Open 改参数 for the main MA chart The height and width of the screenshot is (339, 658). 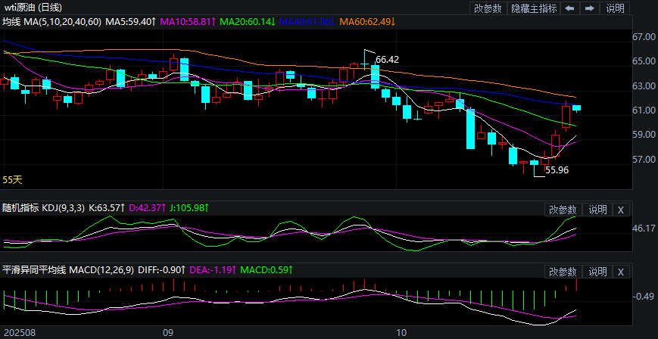coord(487,8)
